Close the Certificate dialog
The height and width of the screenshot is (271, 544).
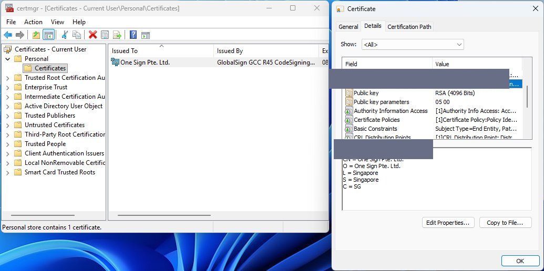[x=536, y=8]
